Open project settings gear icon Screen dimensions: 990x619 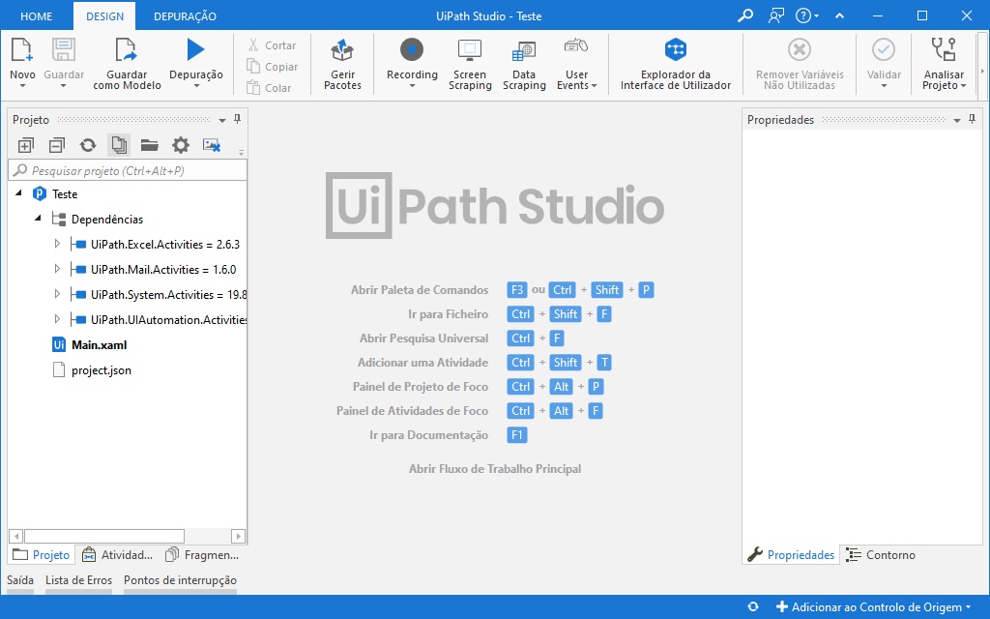(x=181, y=145)
